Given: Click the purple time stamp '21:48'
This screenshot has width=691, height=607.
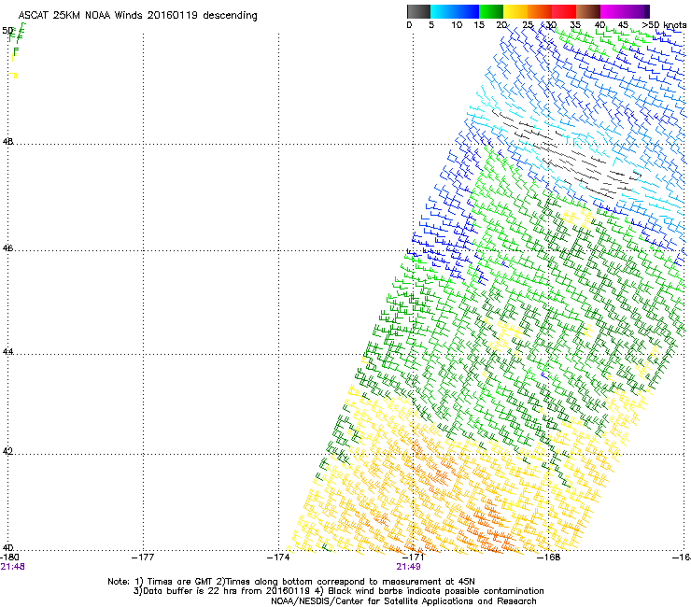Looking at the screenshot, I should [x=12, y=567].
